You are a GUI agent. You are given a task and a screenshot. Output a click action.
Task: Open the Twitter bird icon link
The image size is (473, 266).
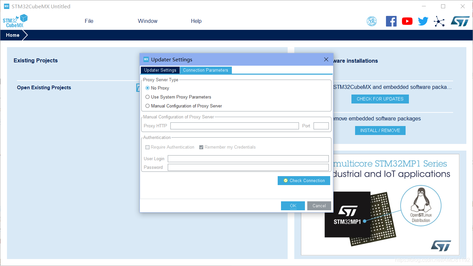point(423,21)
